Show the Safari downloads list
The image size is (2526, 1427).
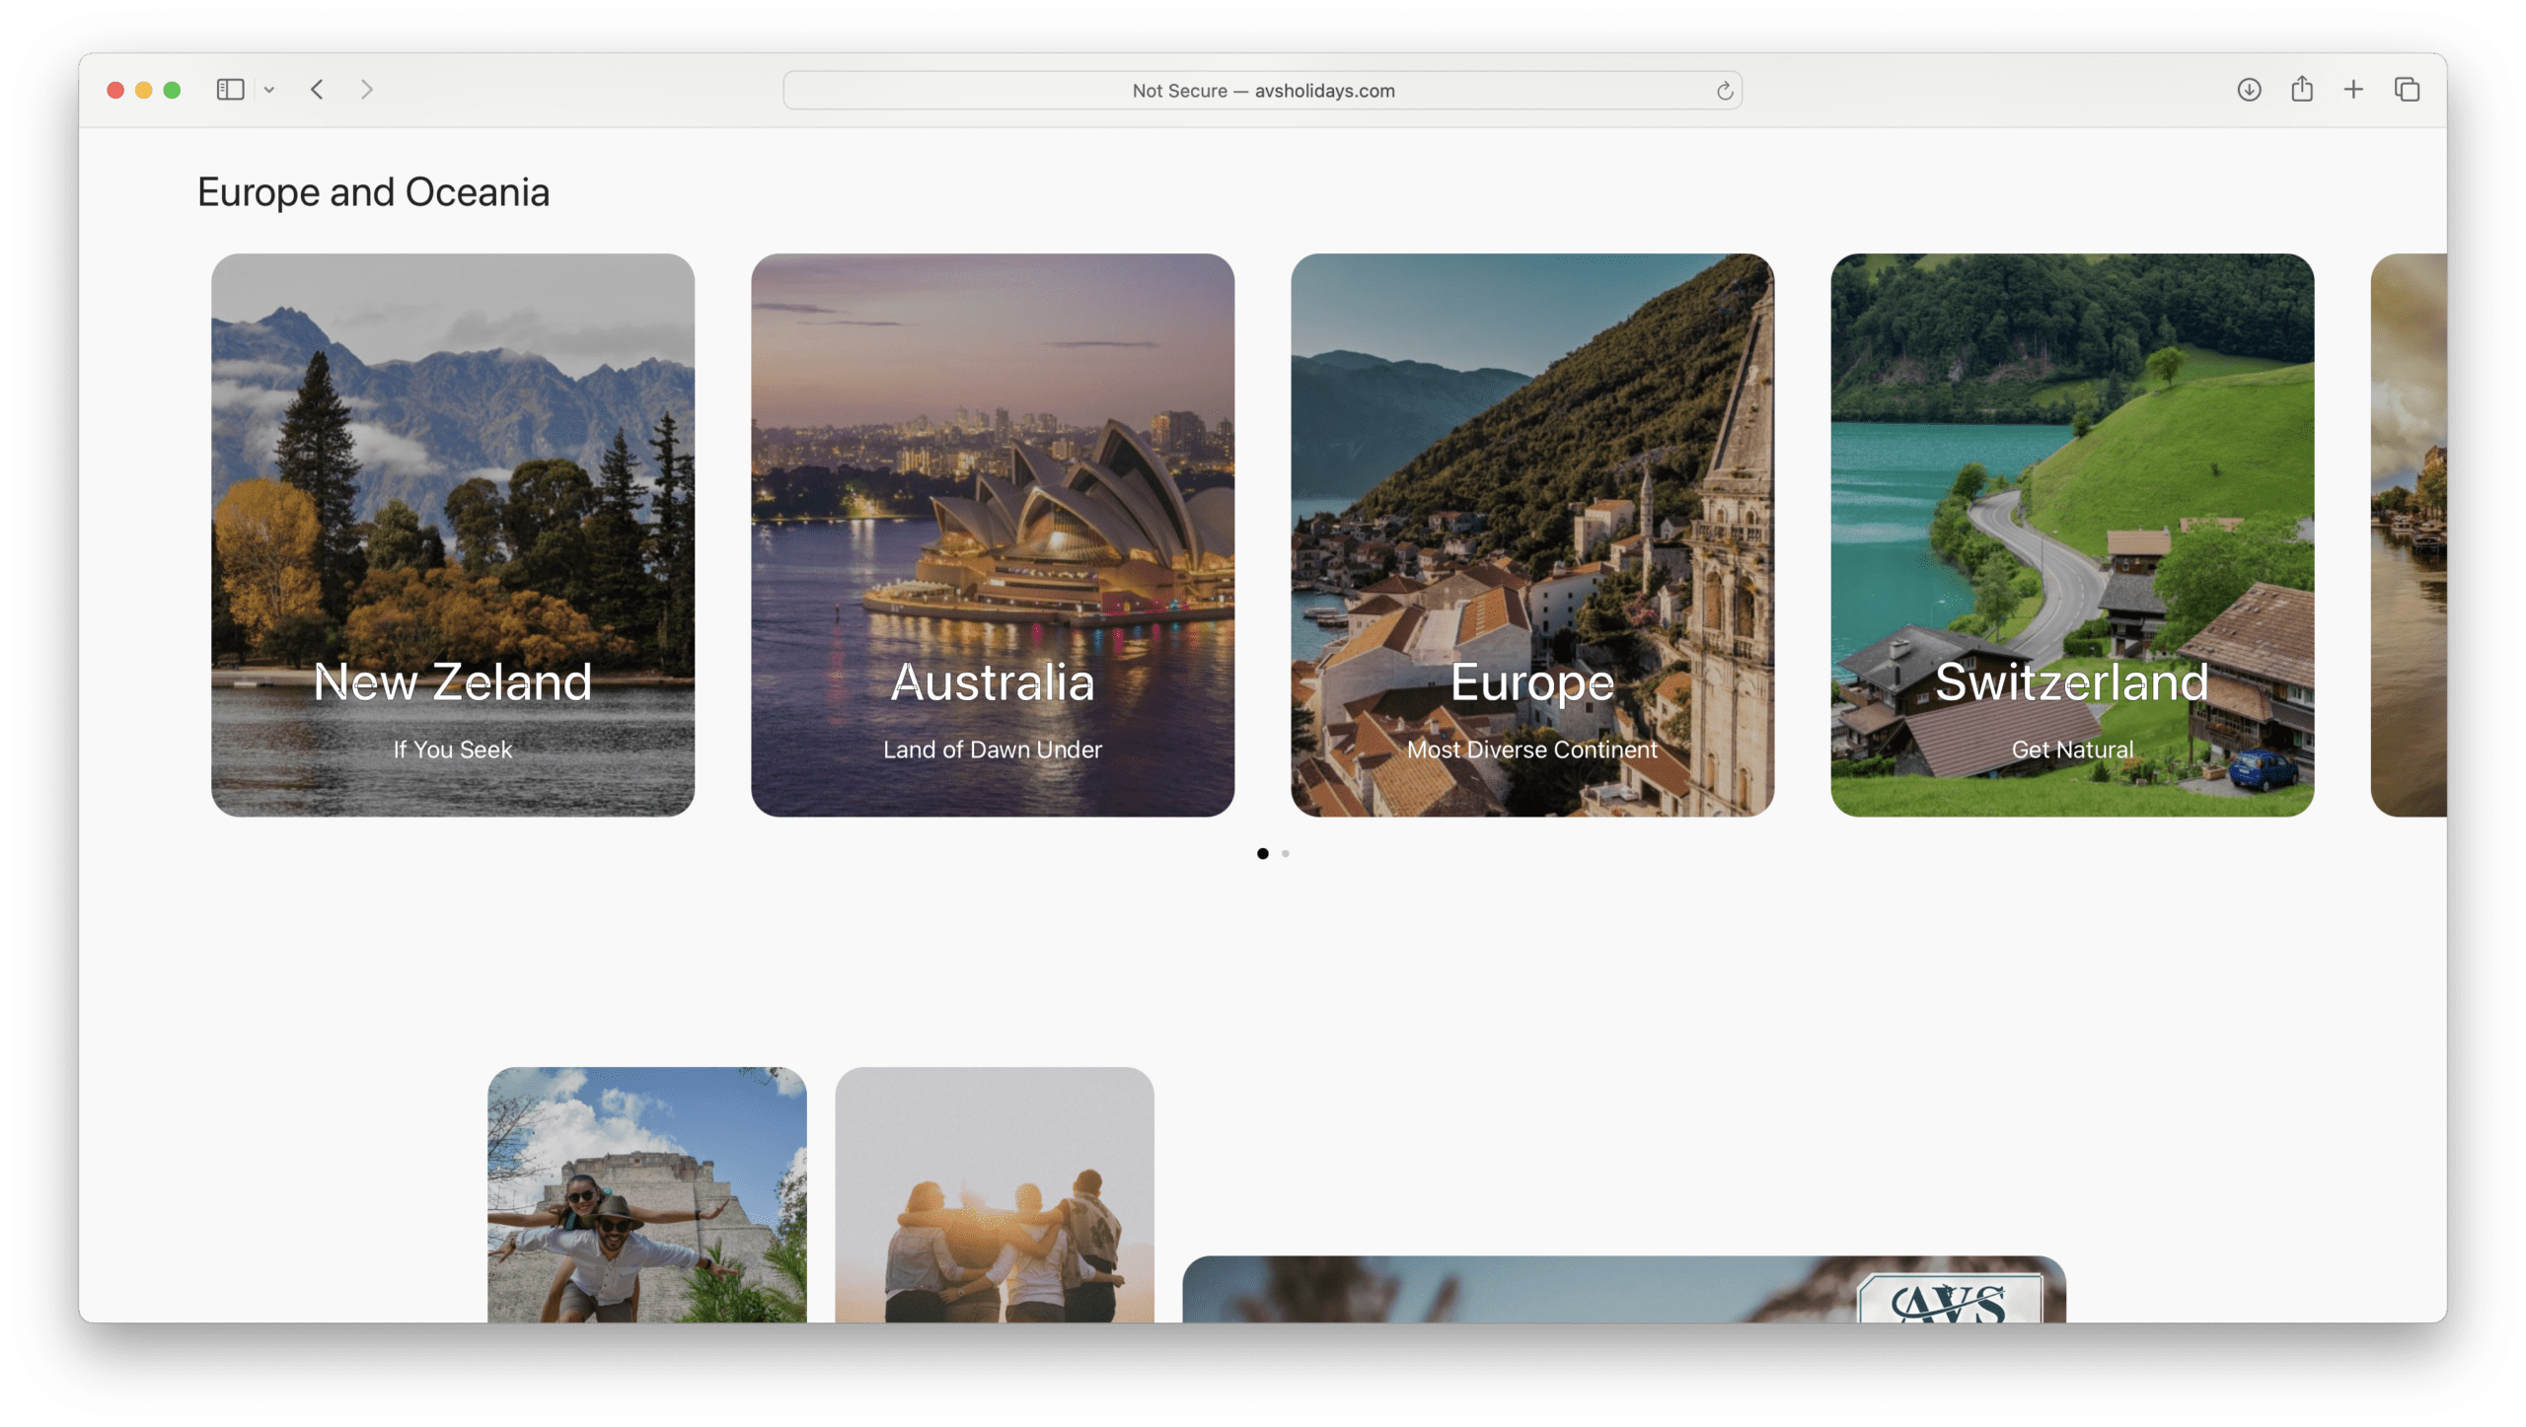coord(2249,90)
